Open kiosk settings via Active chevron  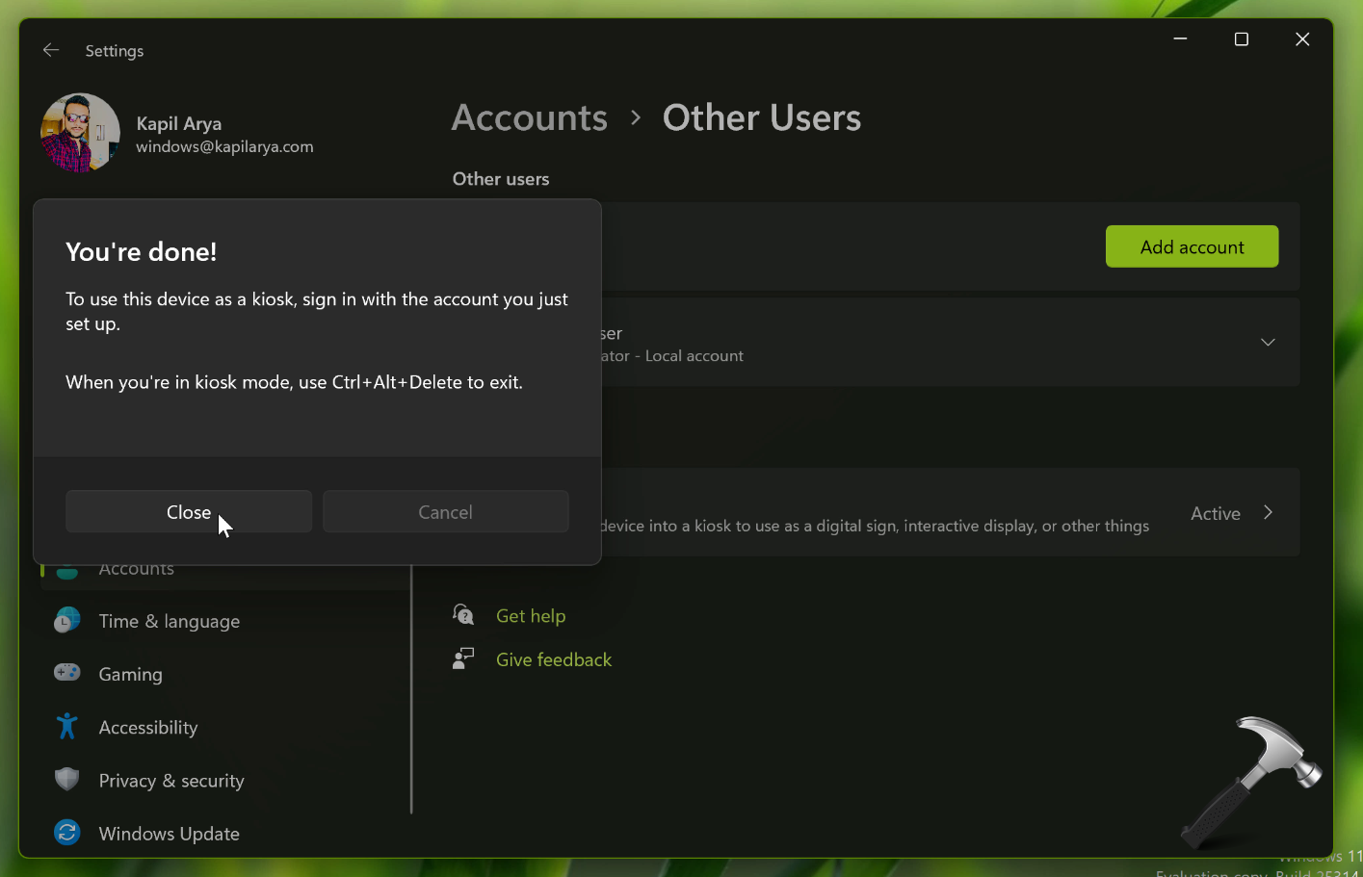(x=1268, y=513)
